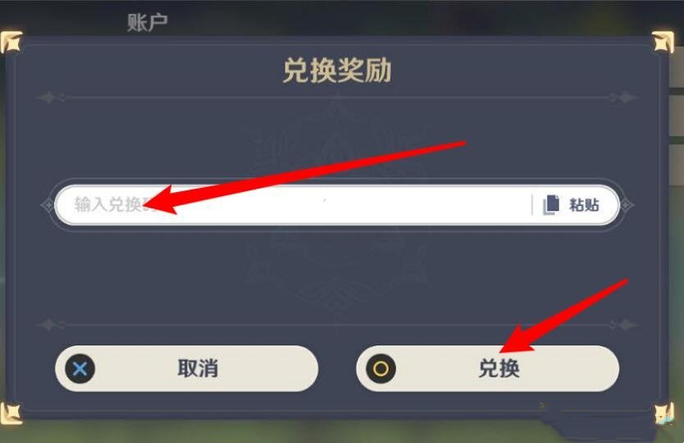The image size is (684, 443).
Task: Confirm with the 兑换 button
Action: click(x=488, y=369)
